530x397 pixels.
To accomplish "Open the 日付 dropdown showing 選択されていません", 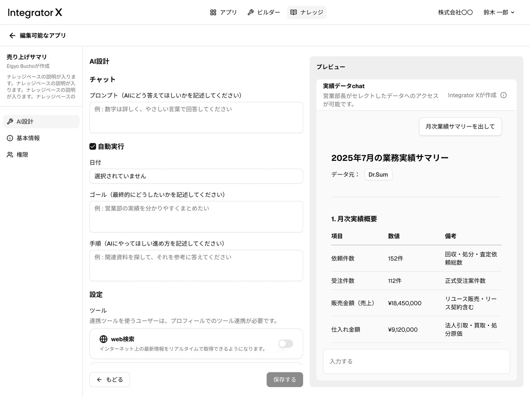I will coord(196,176).
